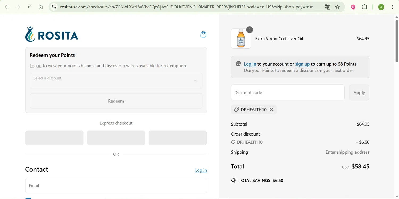The height and width of the screenshot is (199, 399).
Task: Click Log in within the points banner
Action: coord(250,64)
